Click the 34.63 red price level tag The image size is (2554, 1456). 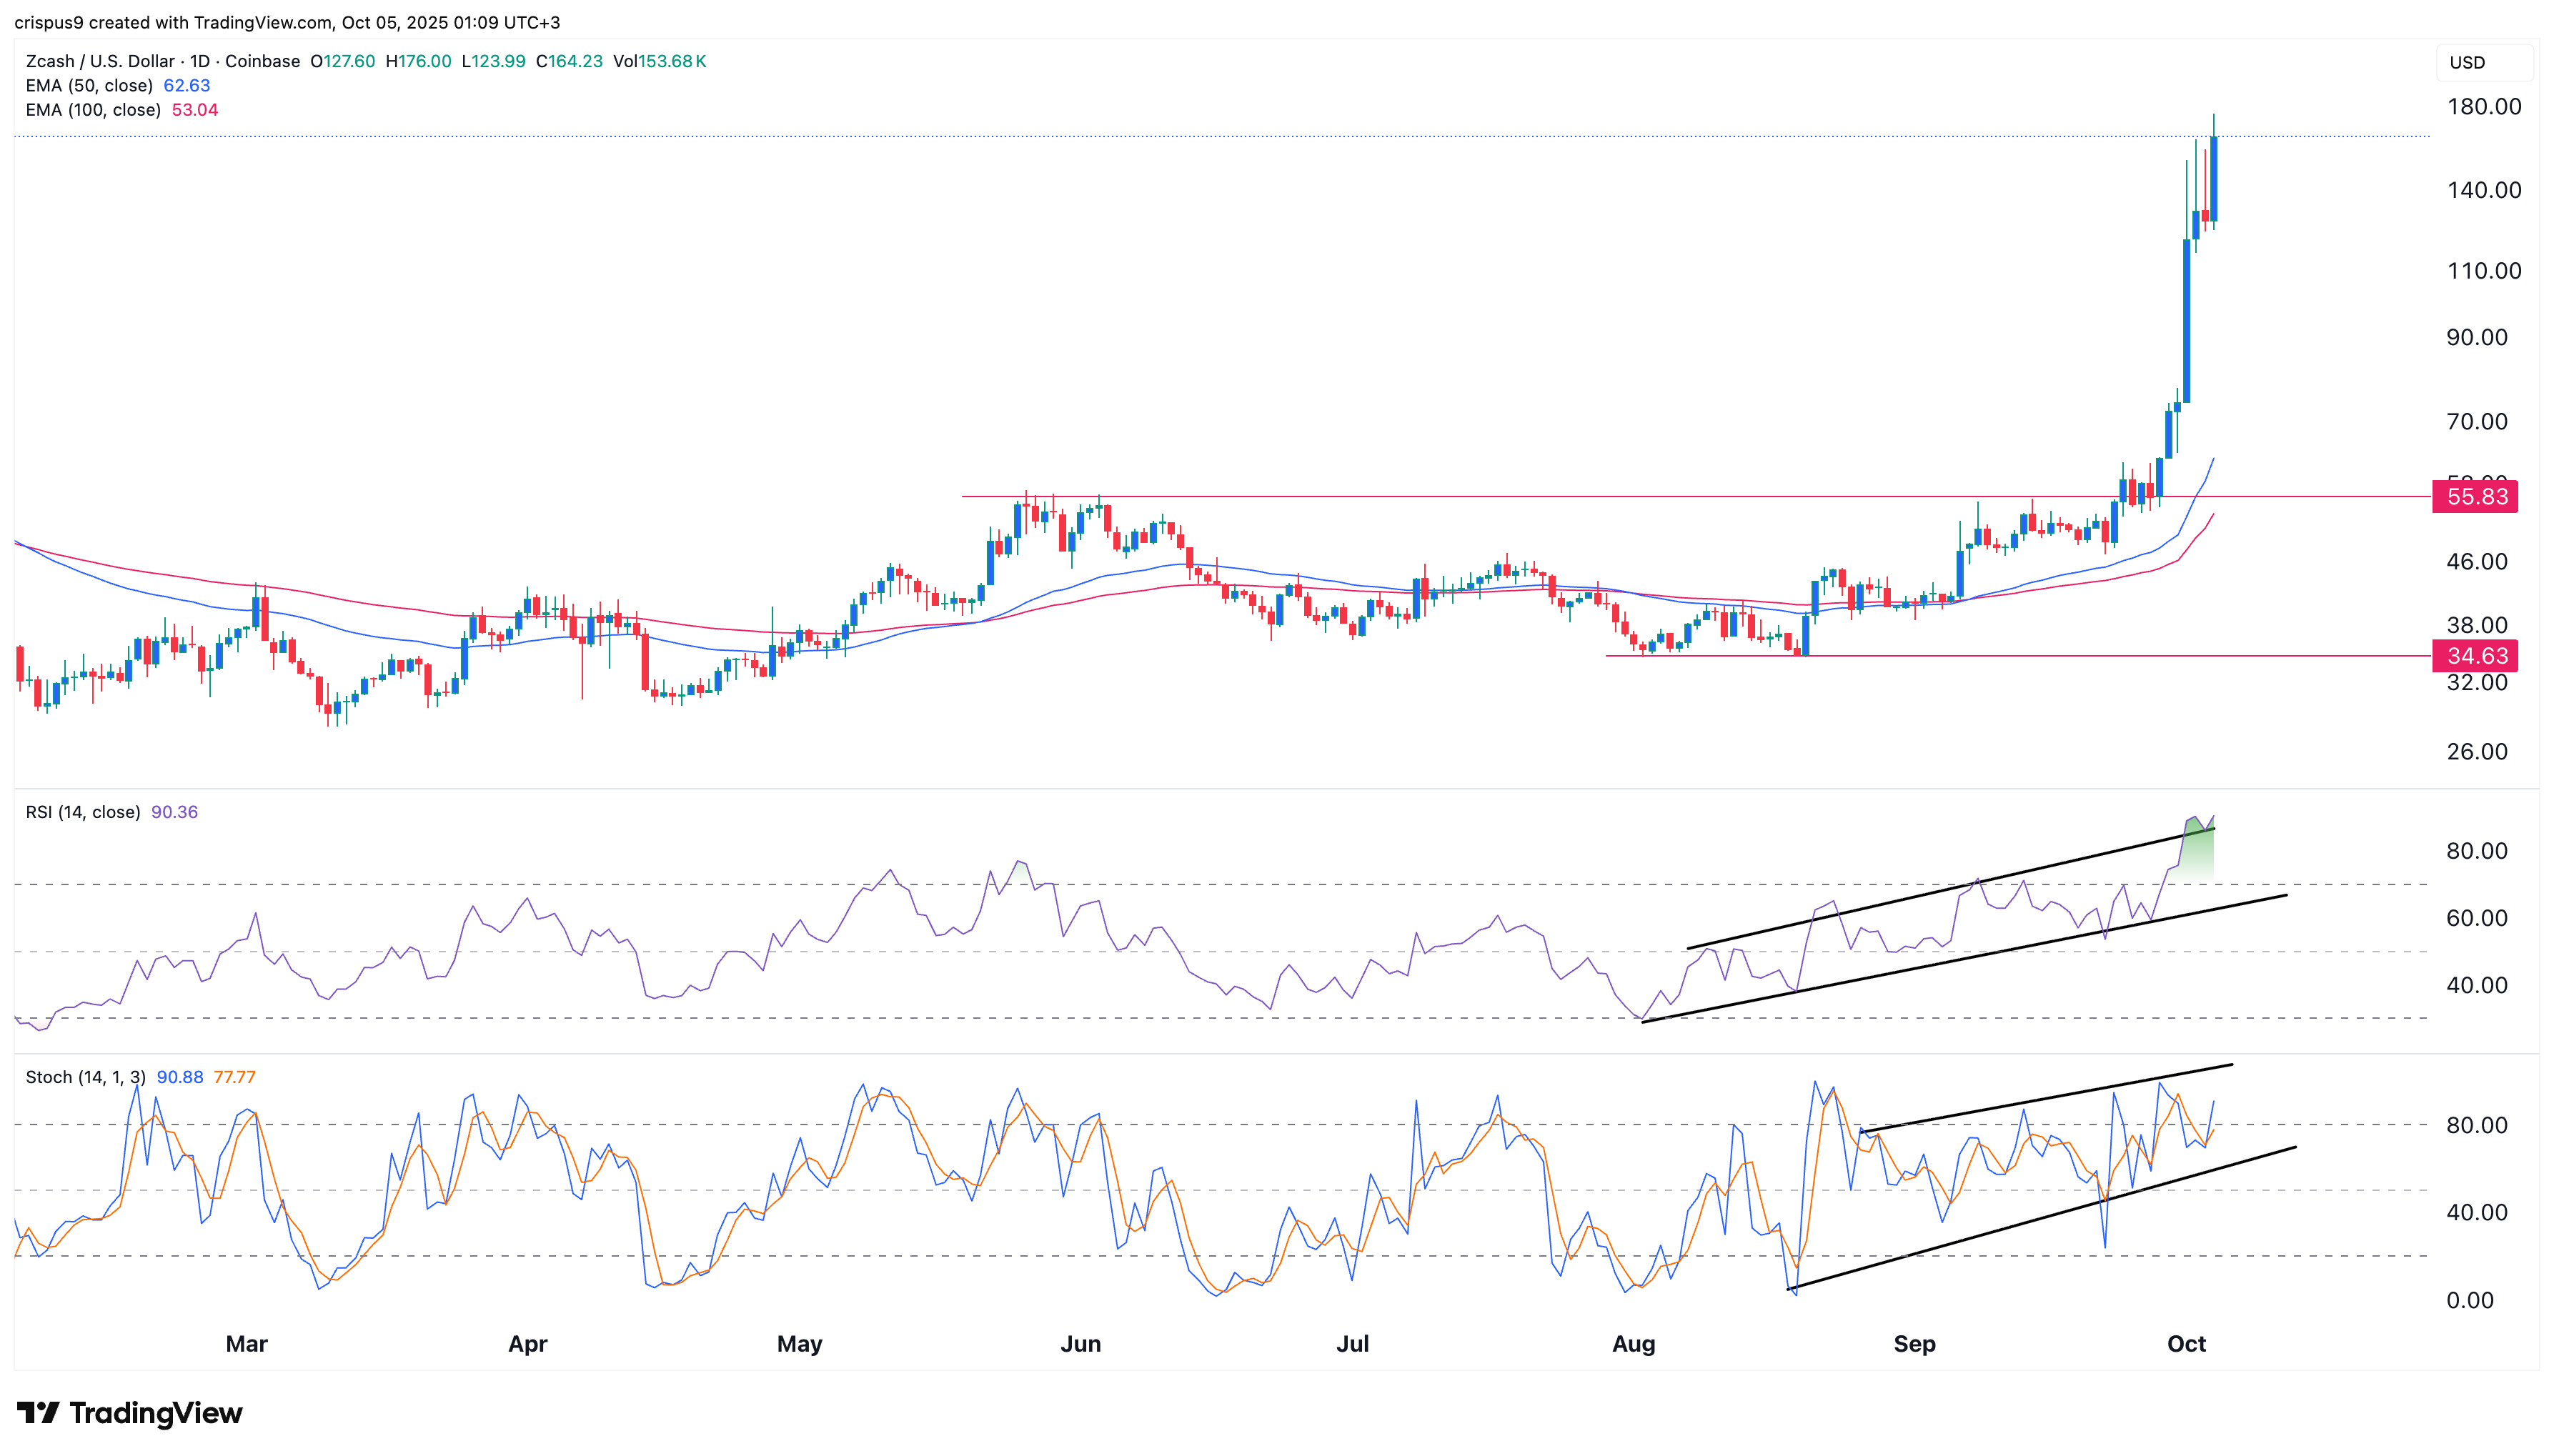pos(2475,656)
